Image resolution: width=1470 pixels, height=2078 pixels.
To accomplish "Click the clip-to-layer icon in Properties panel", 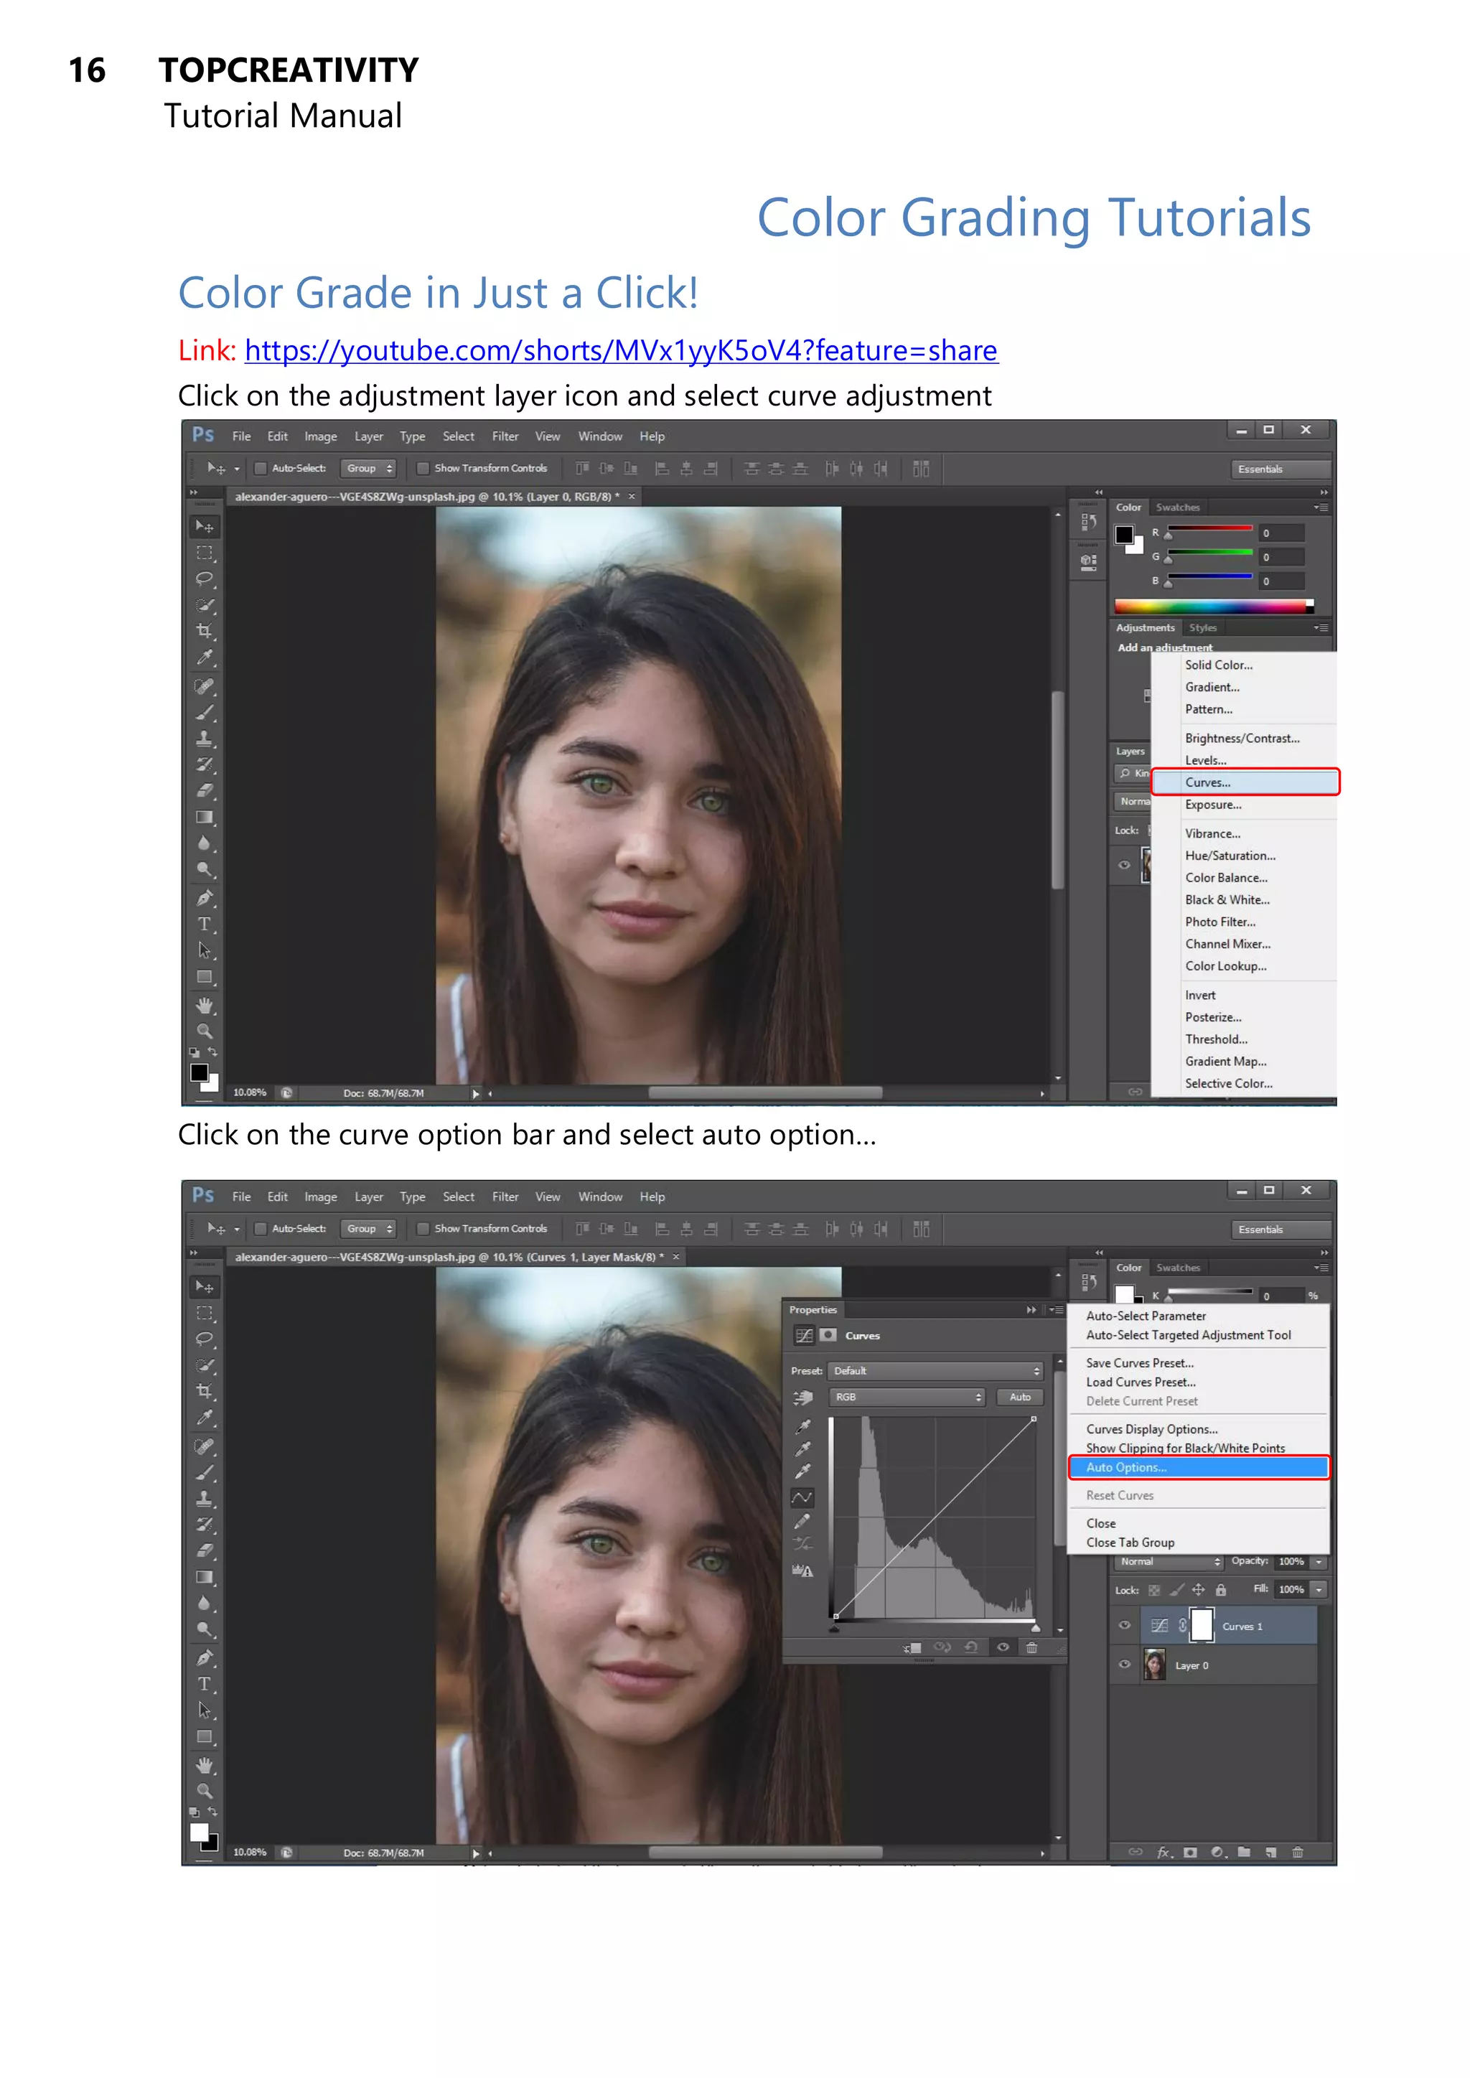I will pos(912,1647).
